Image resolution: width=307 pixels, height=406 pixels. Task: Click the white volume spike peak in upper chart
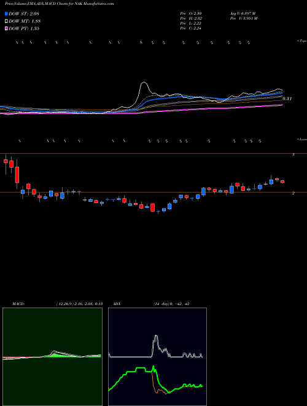pos(144,83)
